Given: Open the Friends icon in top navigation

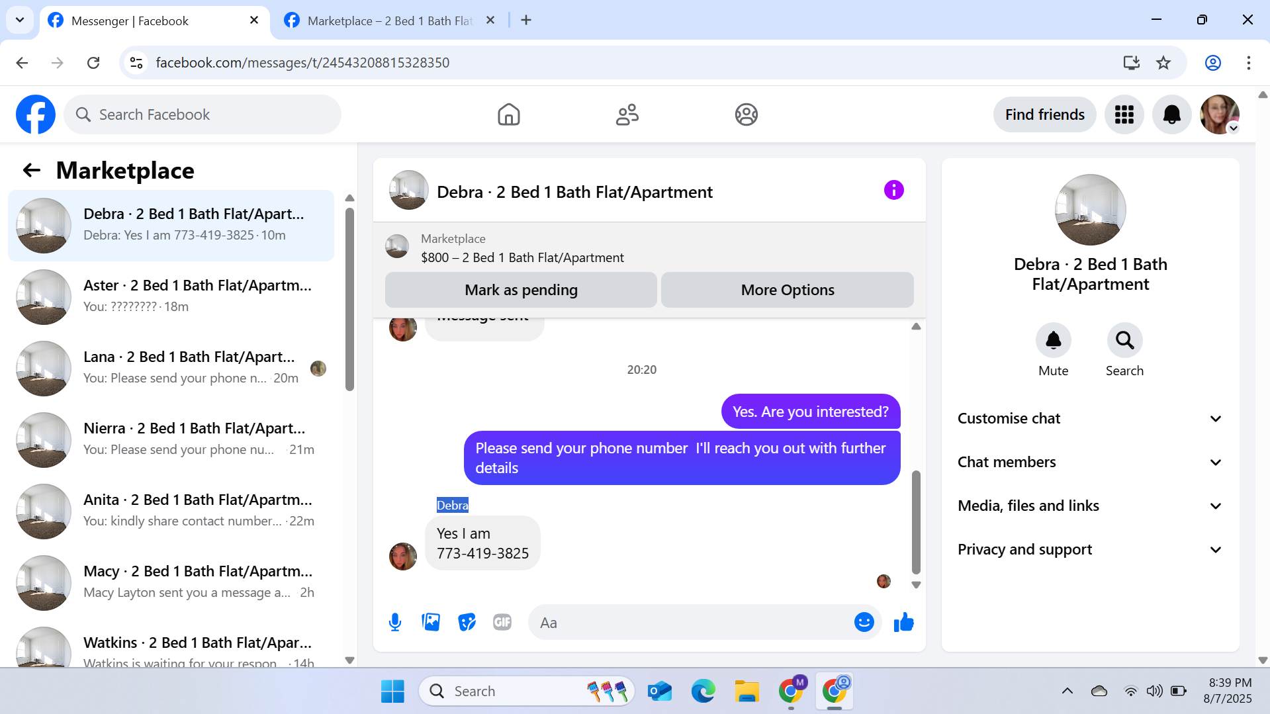Looking at the screenshot, I should [x=627, y=114].
